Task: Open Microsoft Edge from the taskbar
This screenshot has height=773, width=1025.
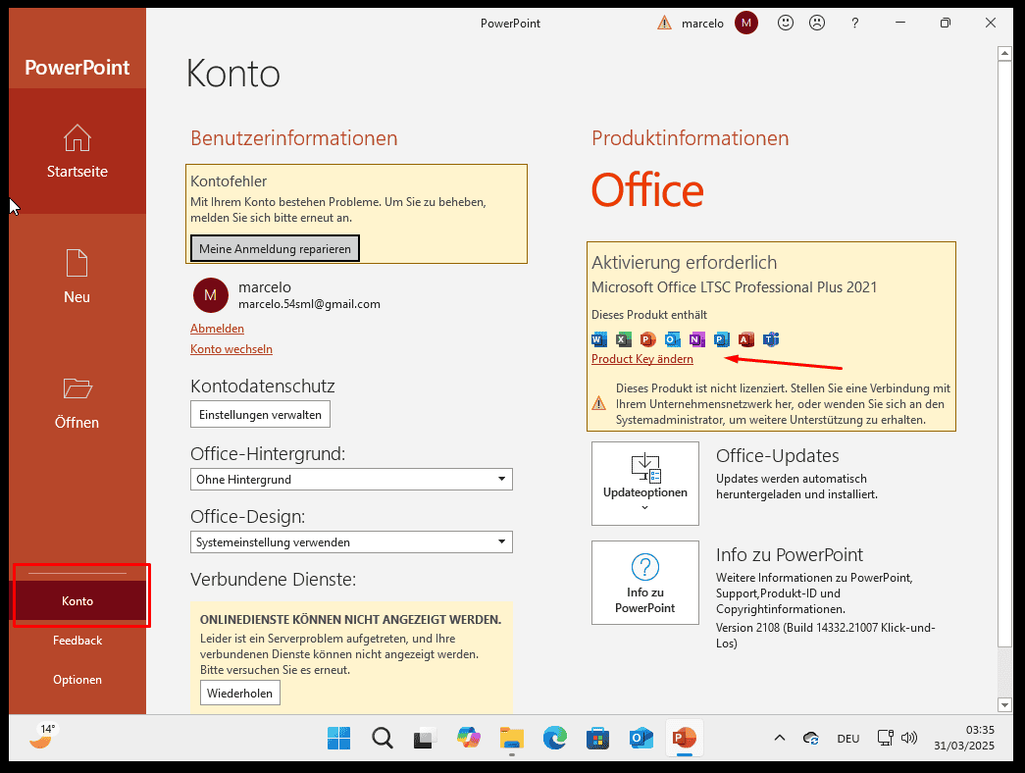Action: pos(555,738)
